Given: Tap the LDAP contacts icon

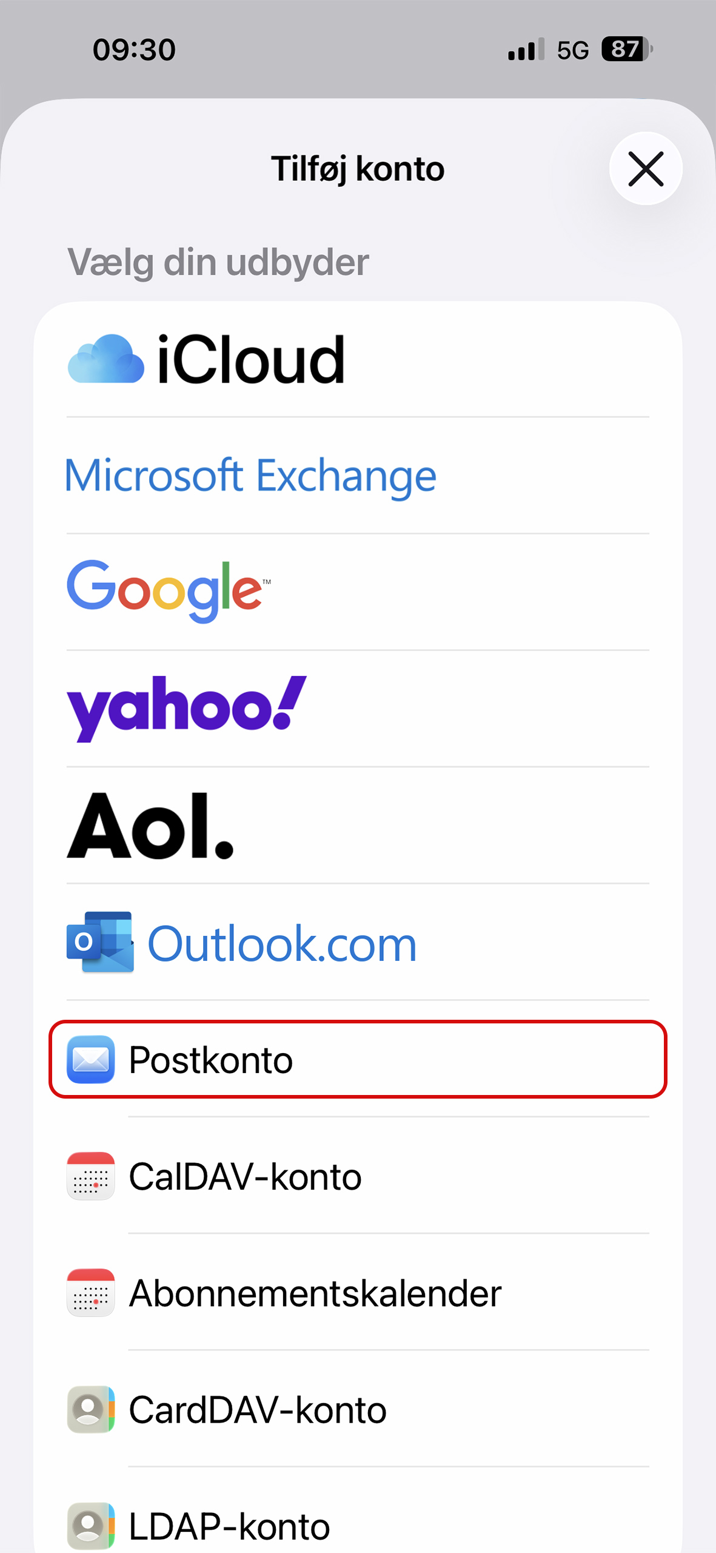Looking at the screenshot, I should (91, 1525).
